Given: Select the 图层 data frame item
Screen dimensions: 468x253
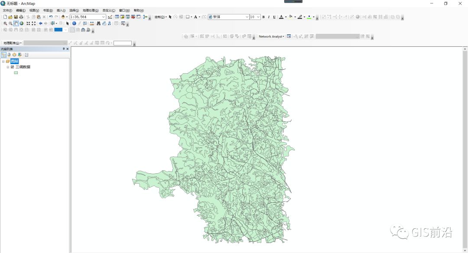Looking at the screenshot, I should click(14, 61).
